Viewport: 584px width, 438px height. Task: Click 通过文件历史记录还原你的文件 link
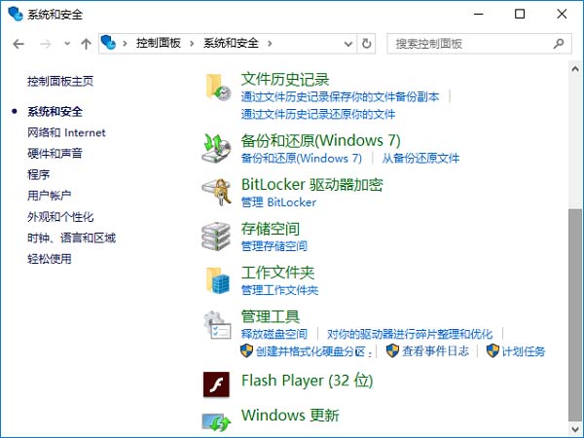coord(318,114)
